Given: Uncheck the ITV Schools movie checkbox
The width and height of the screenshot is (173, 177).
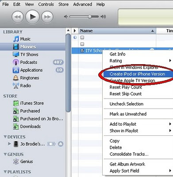Looking at the screenshot, I should pos(82,51).
